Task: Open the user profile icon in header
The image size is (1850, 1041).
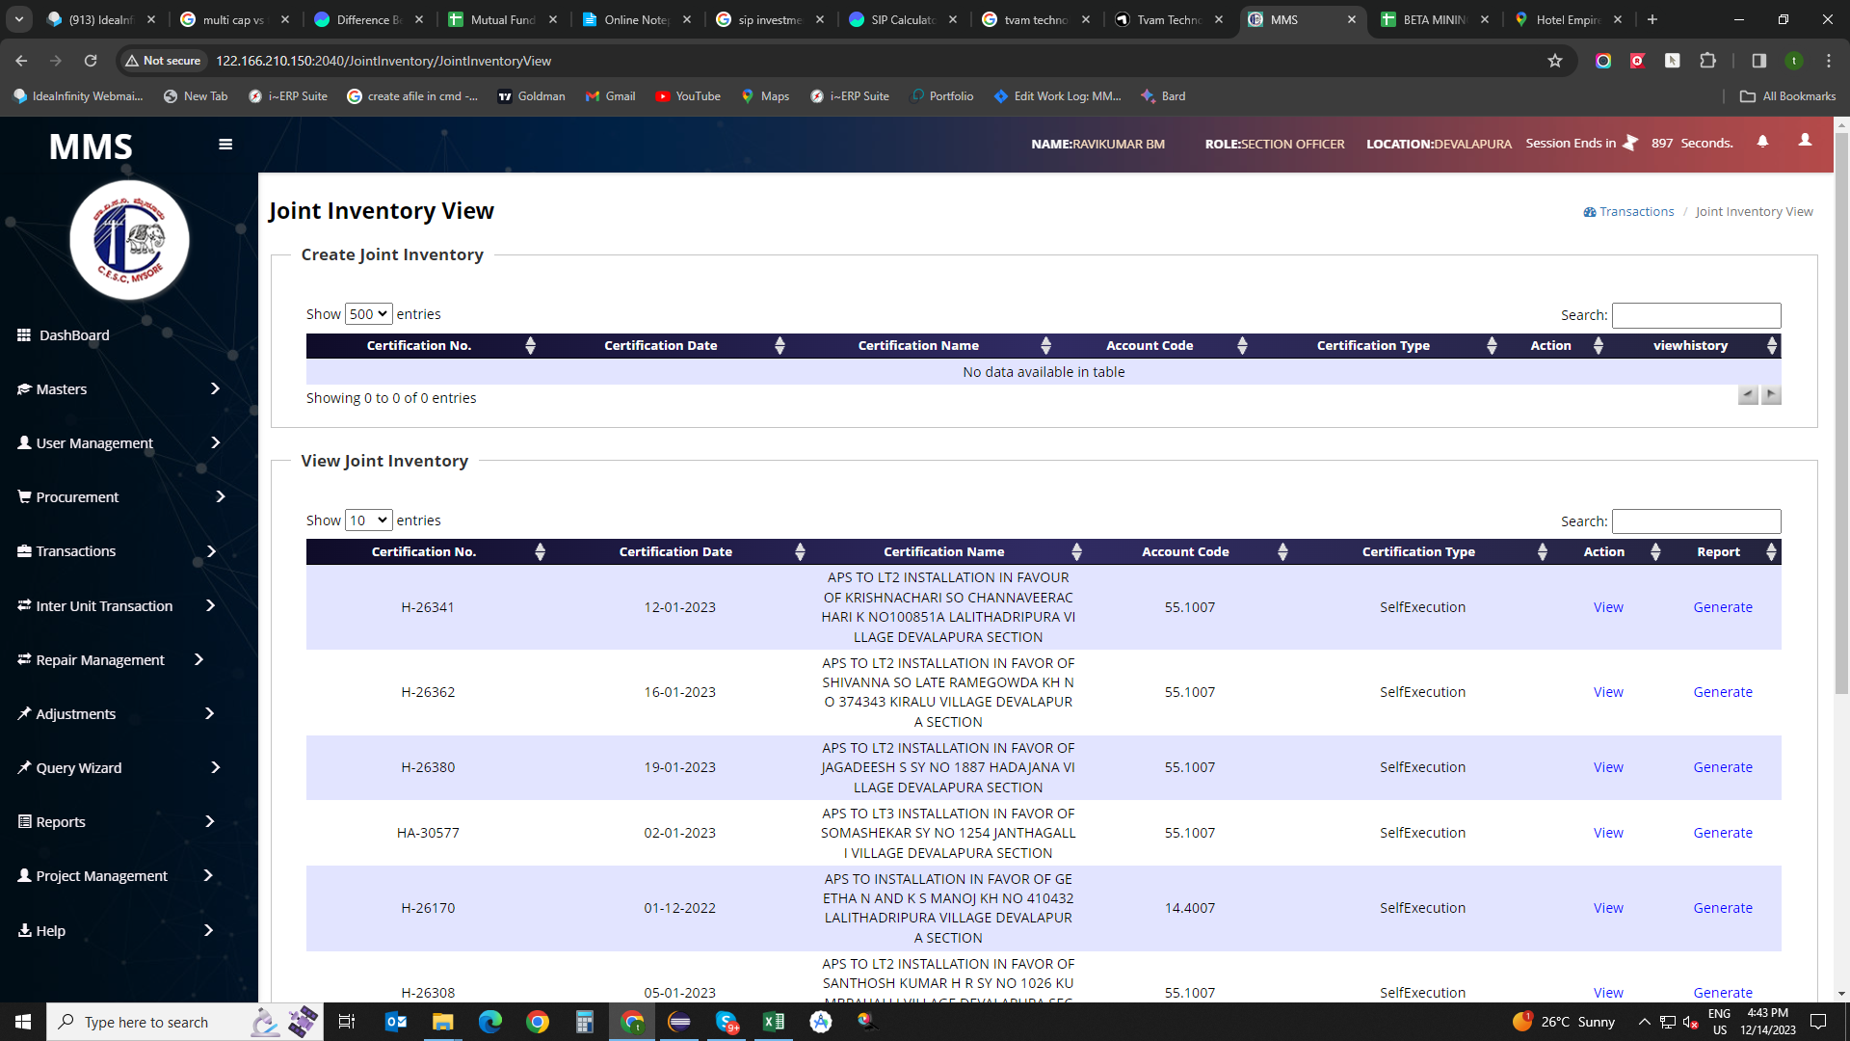Action: (x=1805, y=141)
